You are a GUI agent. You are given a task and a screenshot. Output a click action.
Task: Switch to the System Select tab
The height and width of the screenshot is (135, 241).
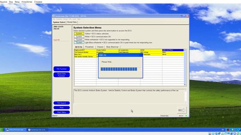[x=59, y=22]
